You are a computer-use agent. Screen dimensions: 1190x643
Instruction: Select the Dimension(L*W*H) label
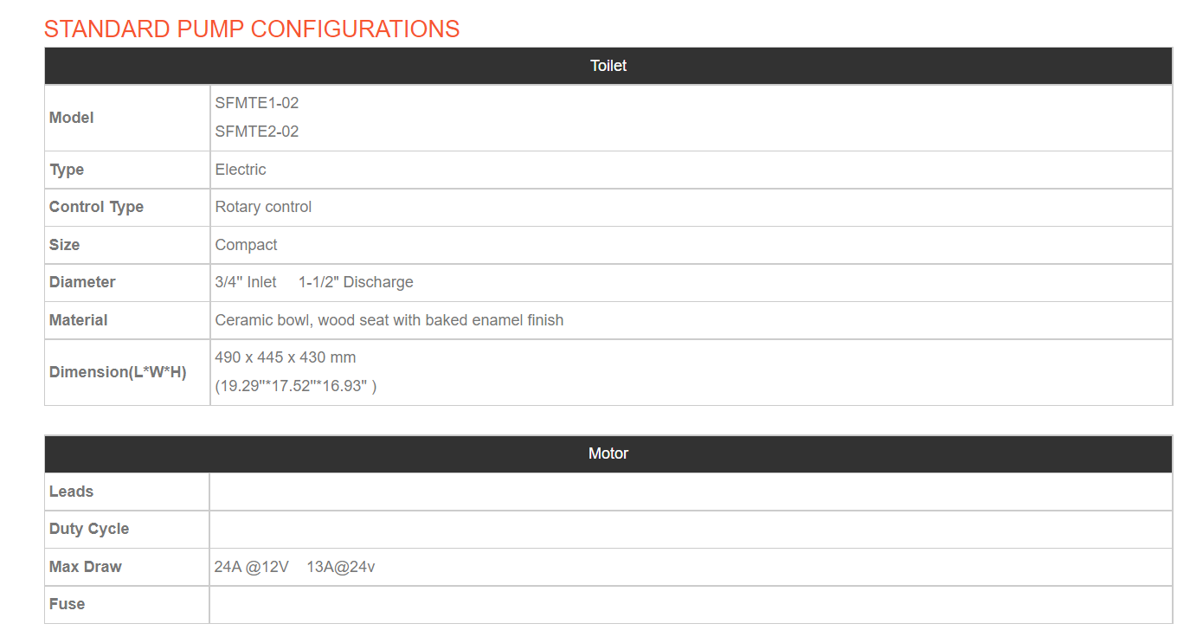[x=118, y=372]
